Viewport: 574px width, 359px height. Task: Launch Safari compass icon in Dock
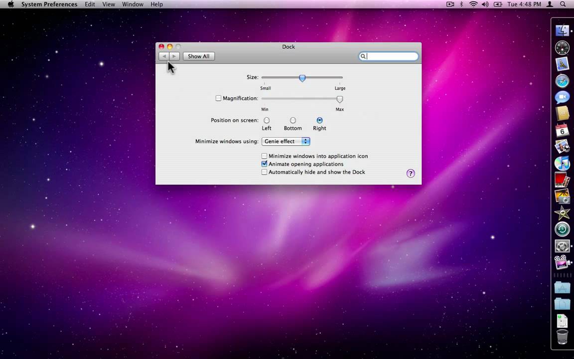tap(562, 81)
